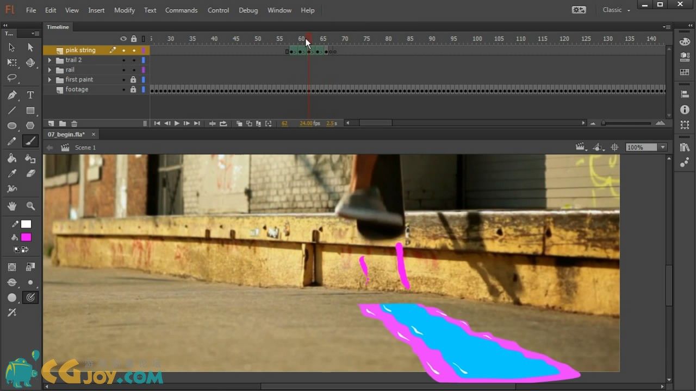Click the Delete layer trash icon
The height and width of the screenshot is (391, 696).
click(74, 123)
